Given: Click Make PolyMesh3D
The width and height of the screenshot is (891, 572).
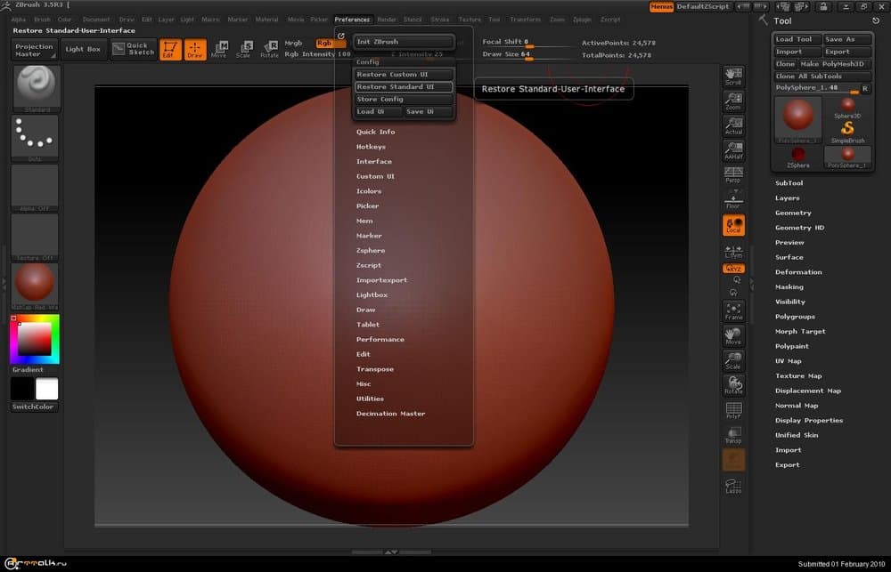Looking at the screenshot, I should click(835, 64).
